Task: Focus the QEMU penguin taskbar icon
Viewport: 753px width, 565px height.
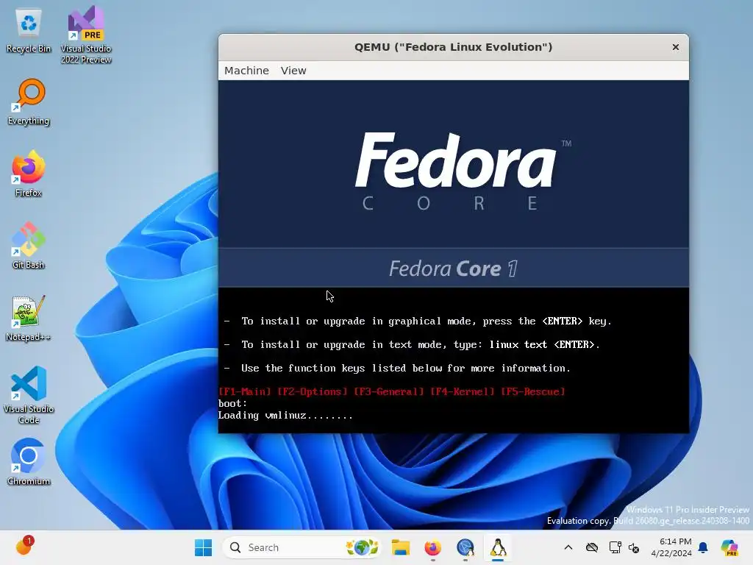Action: click(x=498, y=547)
